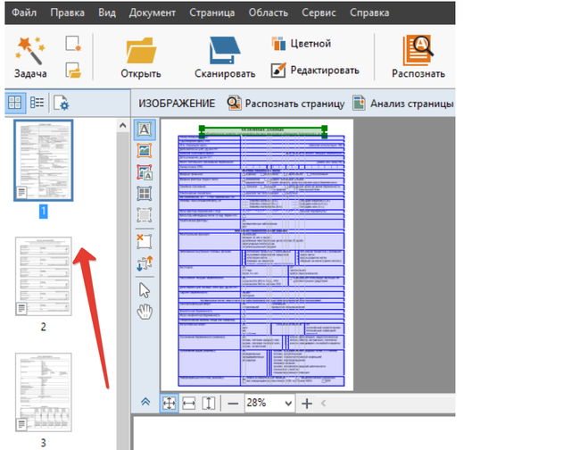
Task: Switch pages panel to thumbnails view
Action: point(15,104)
